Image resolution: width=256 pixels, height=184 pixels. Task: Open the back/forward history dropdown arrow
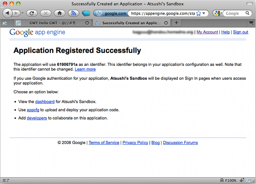pyautogui.click(x=21, y=13)
